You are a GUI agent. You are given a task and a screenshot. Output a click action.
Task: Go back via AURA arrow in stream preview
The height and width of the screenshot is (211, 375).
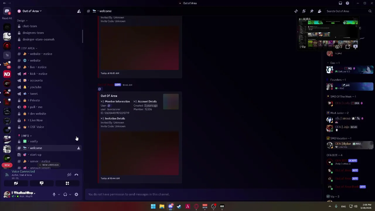tap(300, 19)
